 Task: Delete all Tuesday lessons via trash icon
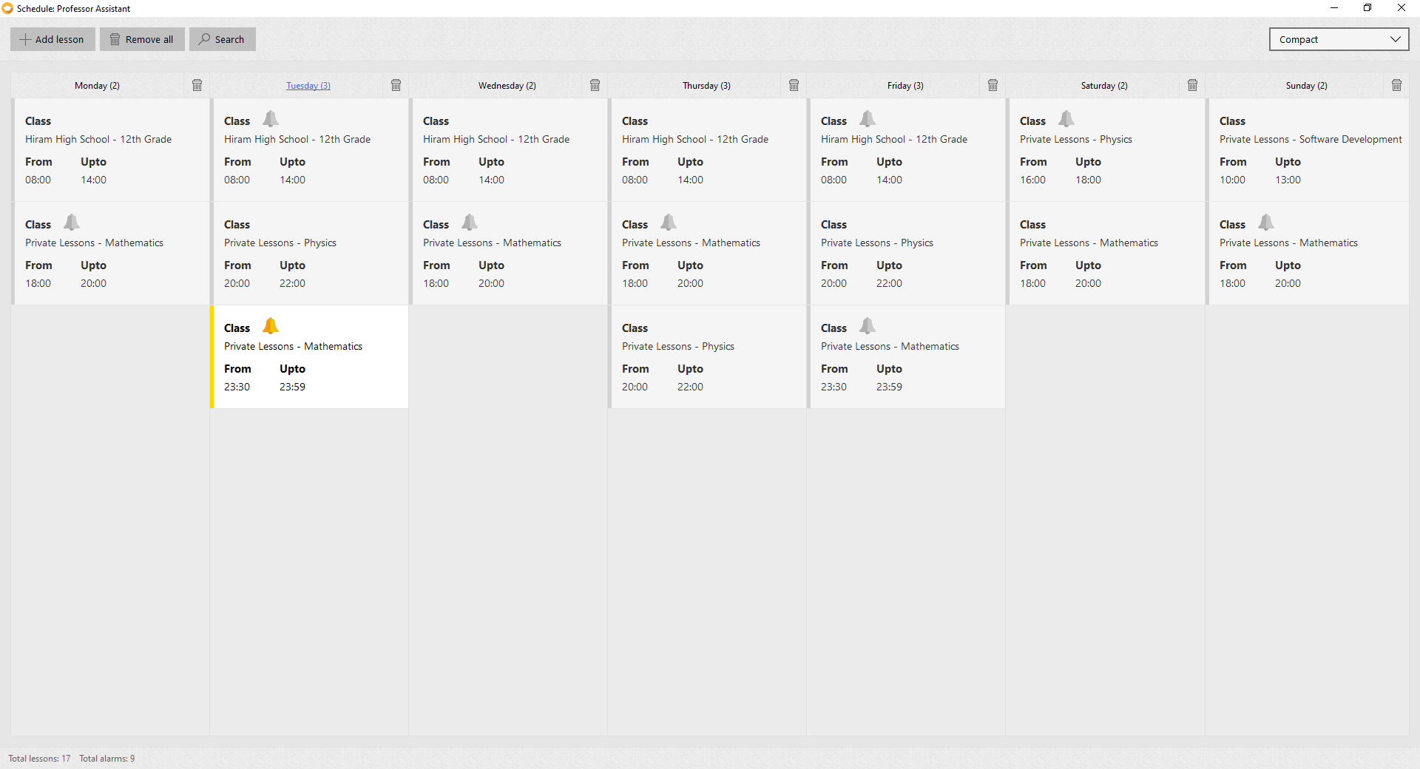coord(396,86)
